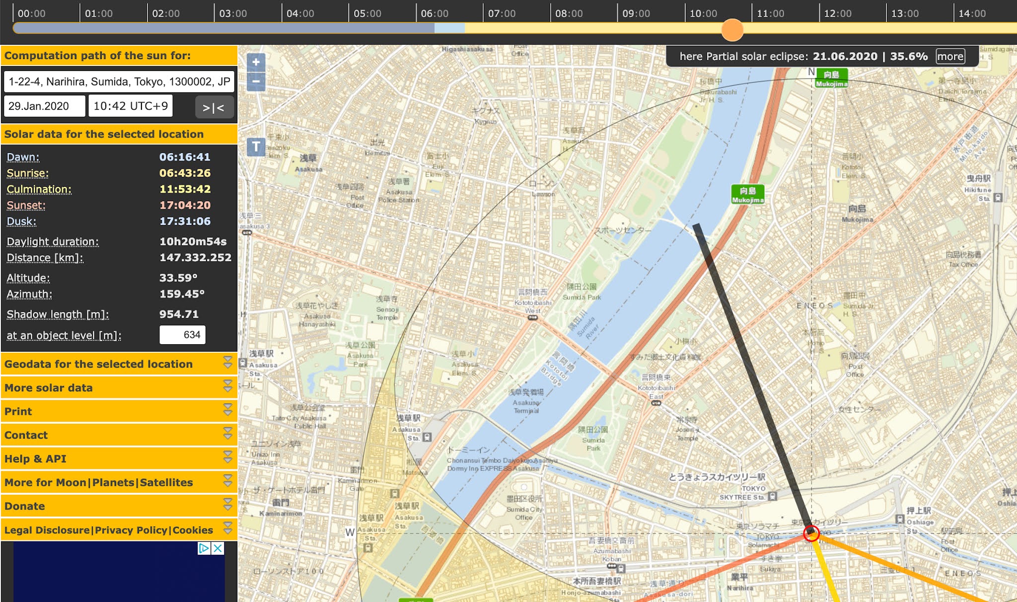Click the AdChoices icon on advertisement

[204, 548]
